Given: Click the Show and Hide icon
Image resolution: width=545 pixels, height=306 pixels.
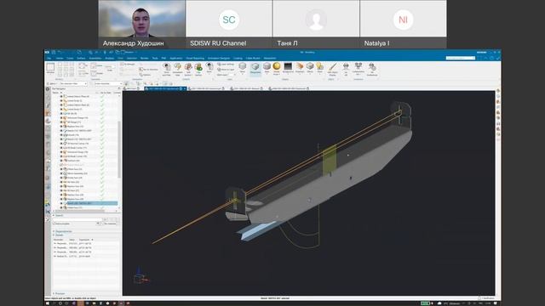Looking at the screenshot, I should coord(167,69).
